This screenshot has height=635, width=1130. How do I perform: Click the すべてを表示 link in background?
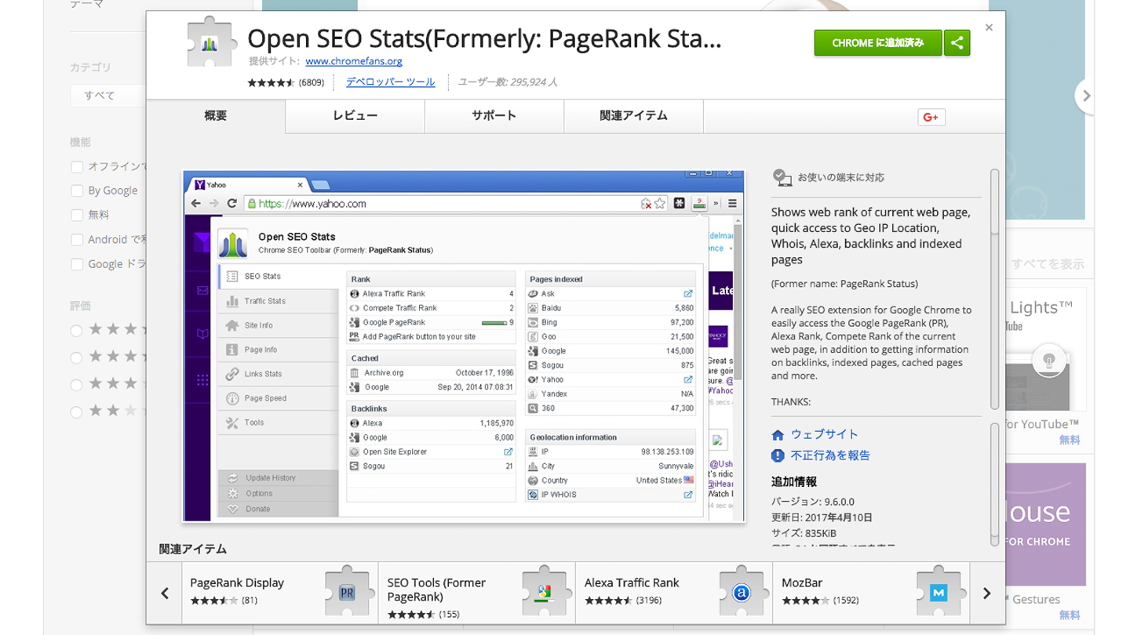tap(1048, 264)
